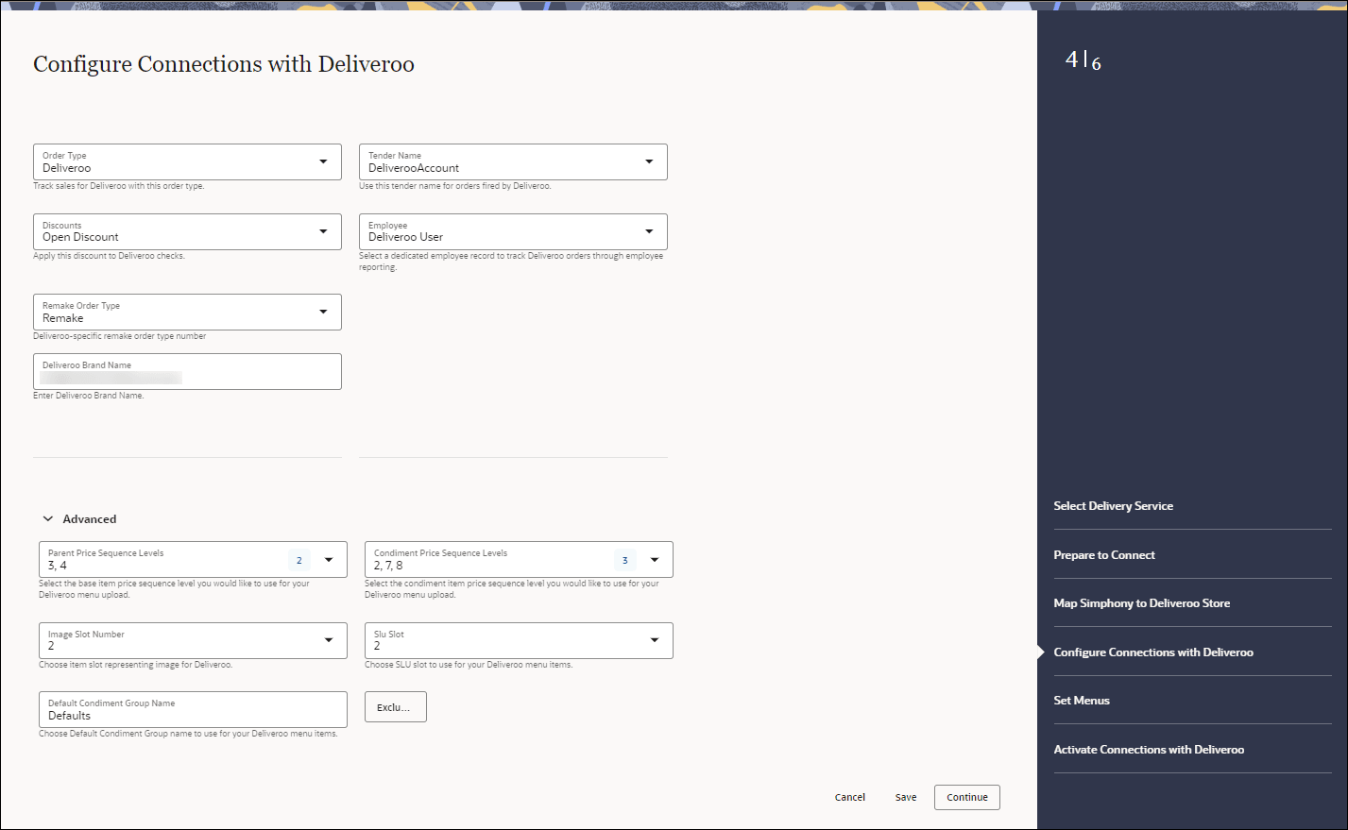
Task: Click the Exclu... button
Action: 396,707
